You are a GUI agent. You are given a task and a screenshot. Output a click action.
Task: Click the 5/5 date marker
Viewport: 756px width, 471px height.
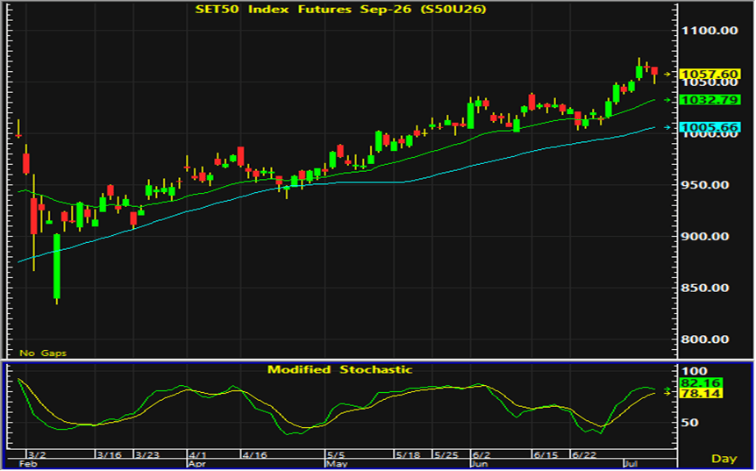pyautogui.click(x=336, y=454)
